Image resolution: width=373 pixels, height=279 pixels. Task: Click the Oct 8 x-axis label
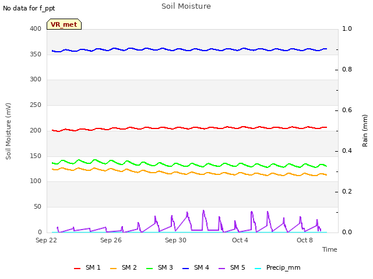click(305, 240)
